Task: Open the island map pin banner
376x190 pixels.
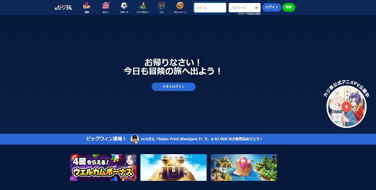Action: click(244, 168)
